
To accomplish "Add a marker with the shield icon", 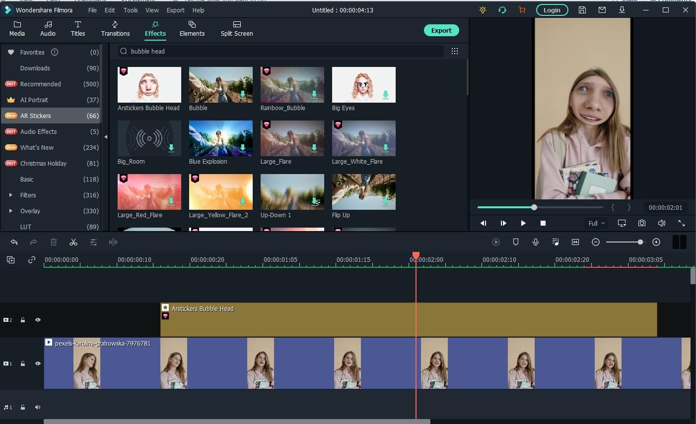I will (x=516, y=242).
